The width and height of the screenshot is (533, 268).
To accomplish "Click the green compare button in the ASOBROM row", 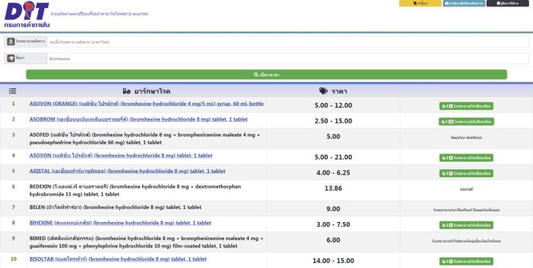I will point(466,121).
